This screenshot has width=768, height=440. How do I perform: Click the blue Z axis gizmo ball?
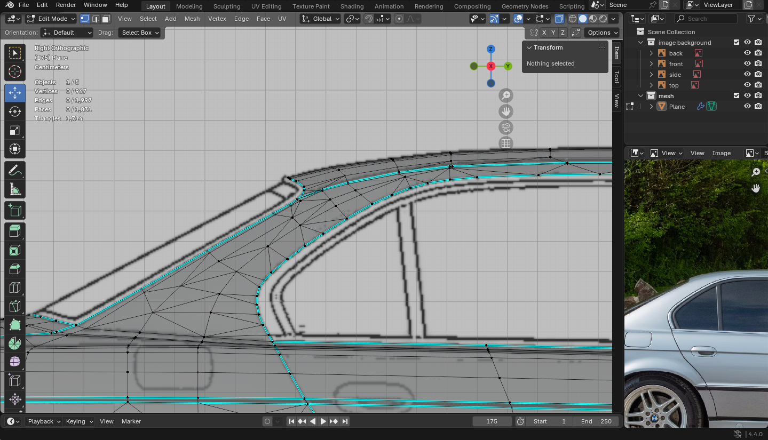491,49
